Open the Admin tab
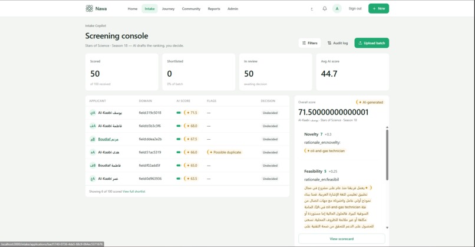 233,9
